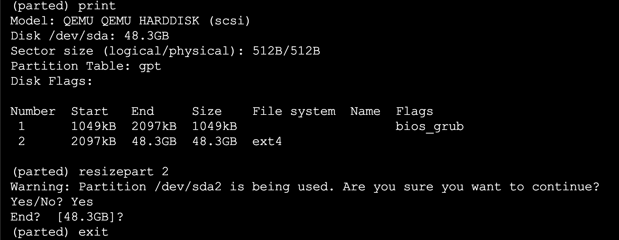619x240 pixels.
Task: Click "/dev/sda2" in the warning message
Action: point(188,187)
